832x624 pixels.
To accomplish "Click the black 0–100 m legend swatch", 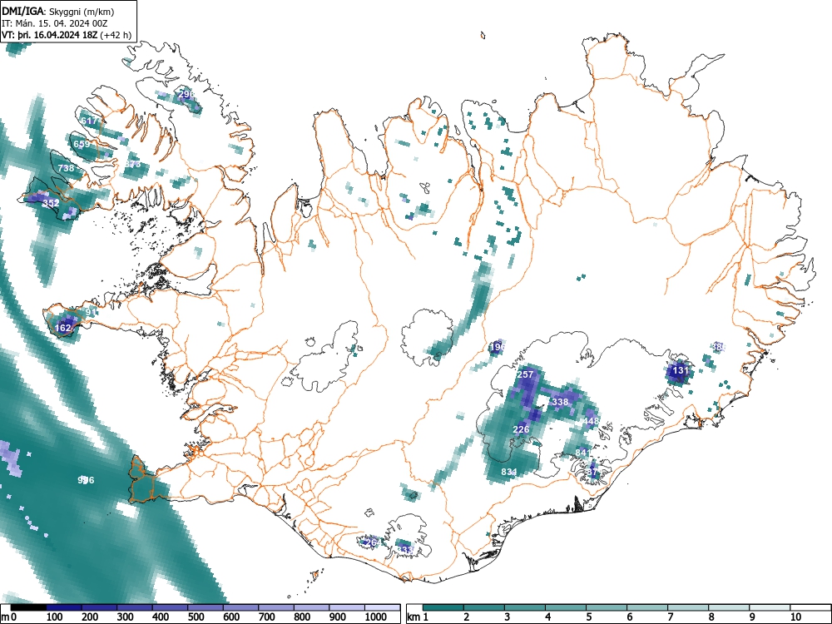I will tap(28, 607).
